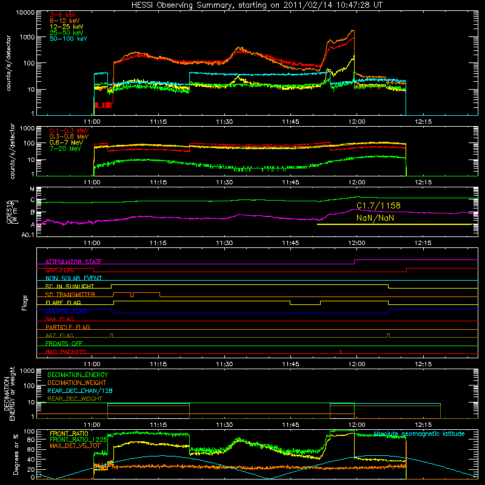Select the ECLIPSE_FLAG label
Image resolution: width=485 pixels, height=485 pixels.
(66, 311)
